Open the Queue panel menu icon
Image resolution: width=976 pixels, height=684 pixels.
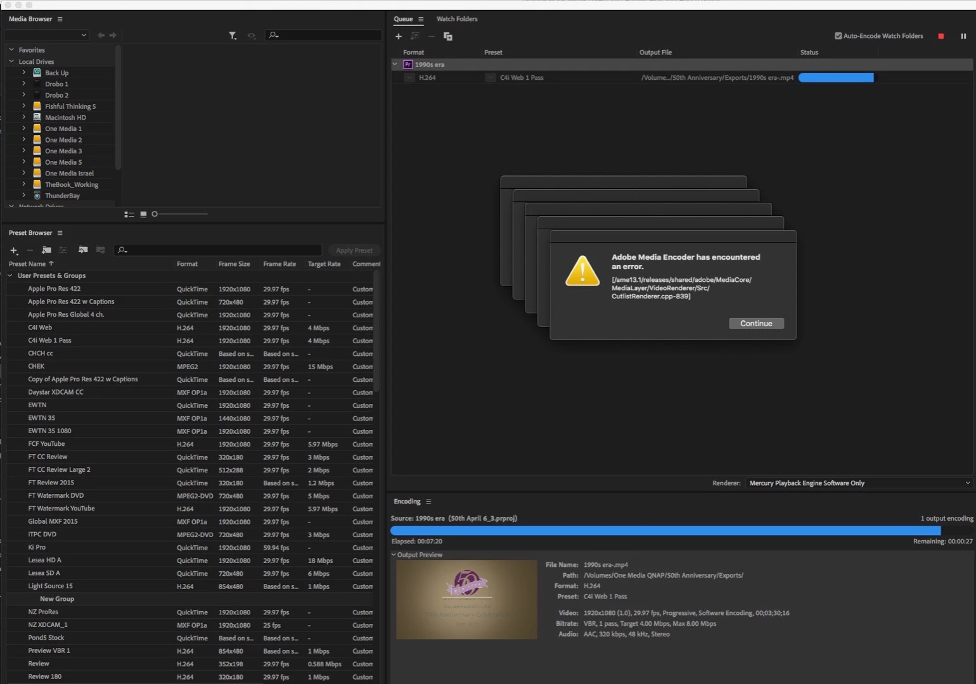(x=421, y=19)
